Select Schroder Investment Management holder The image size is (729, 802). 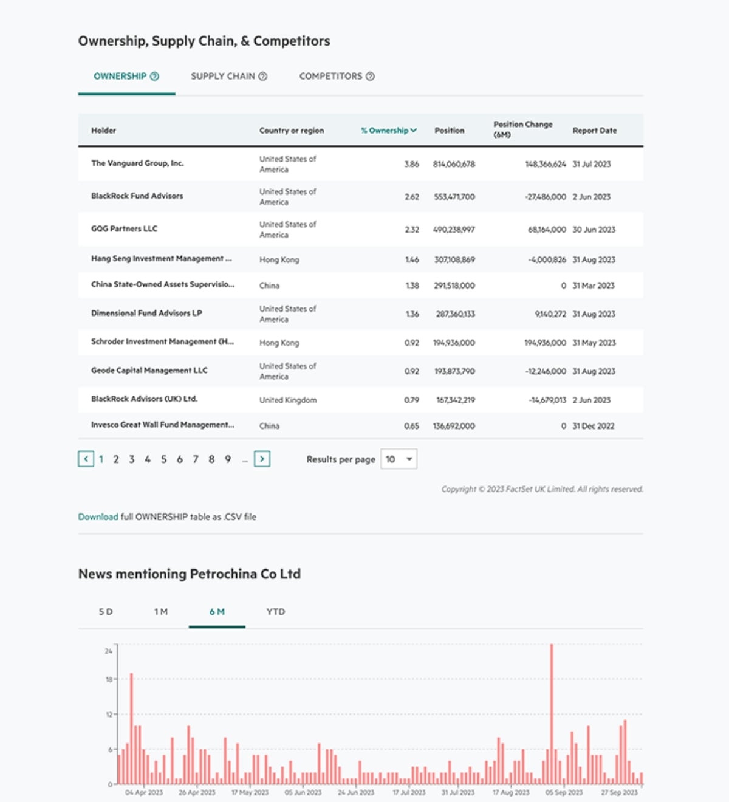(x=162, y=342)
